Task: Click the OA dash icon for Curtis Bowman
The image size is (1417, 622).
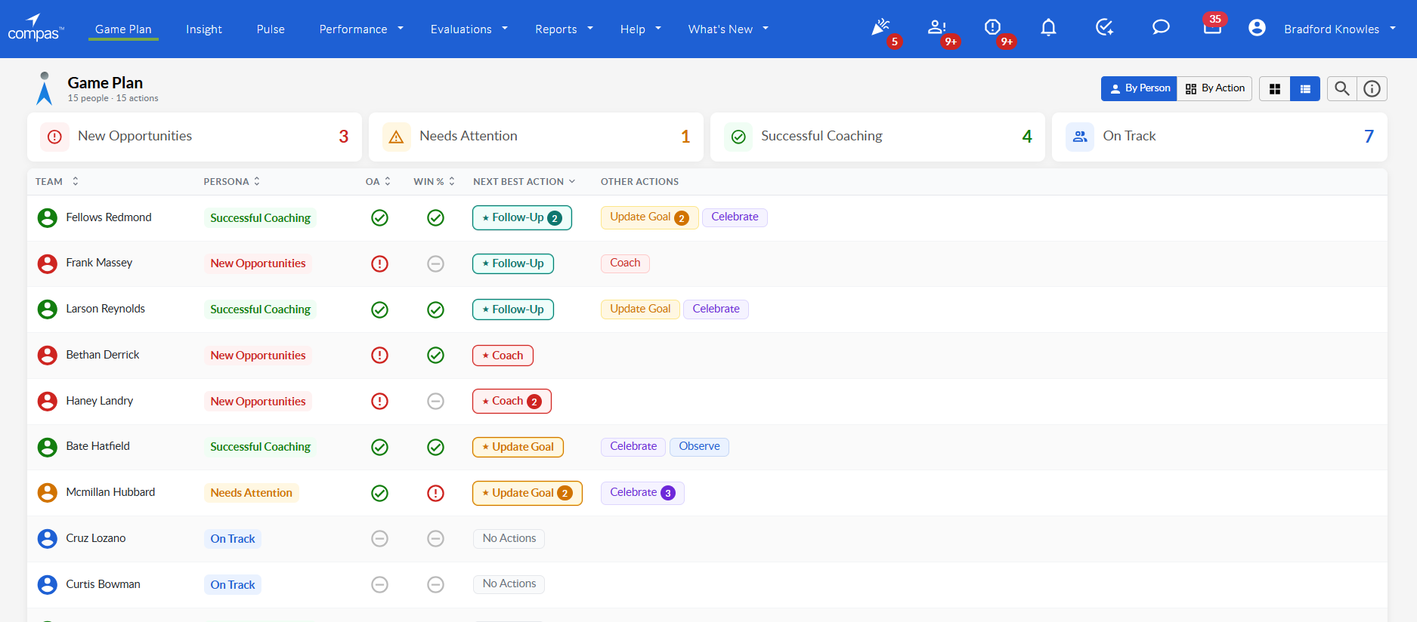Action: 380,584
